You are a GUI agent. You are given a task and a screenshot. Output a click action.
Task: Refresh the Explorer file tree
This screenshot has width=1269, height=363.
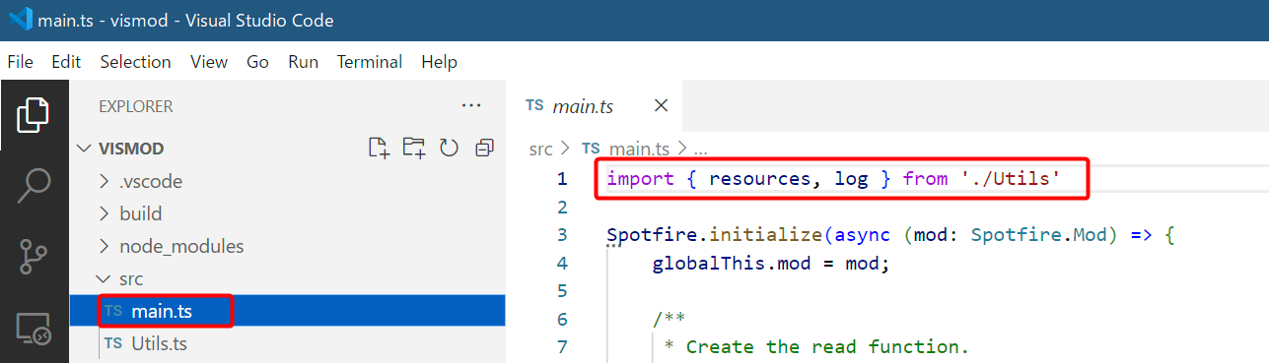click(x=449, y=148)
